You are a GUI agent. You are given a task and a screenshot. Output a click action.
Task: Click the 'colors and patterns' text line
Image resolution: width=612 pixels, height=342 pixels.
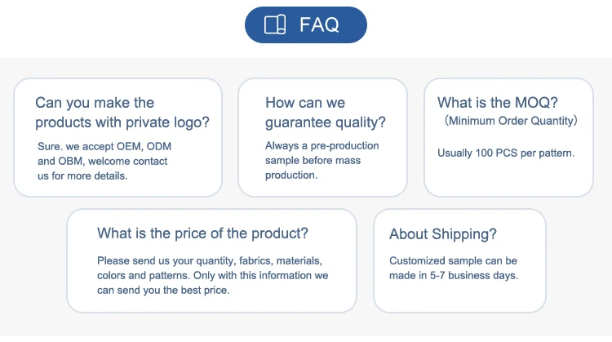tap(212, 276)
